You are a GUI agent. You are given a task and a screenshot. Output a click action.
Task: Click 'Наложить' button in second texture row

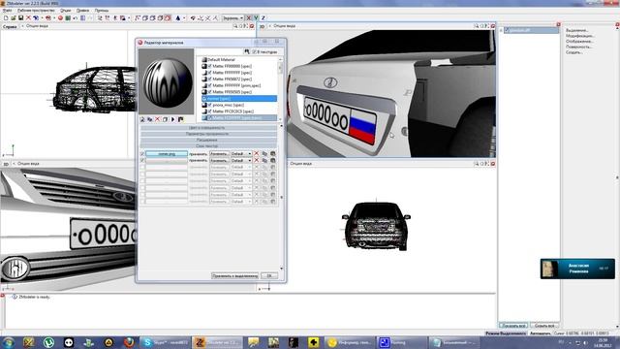tap(219, 160)
